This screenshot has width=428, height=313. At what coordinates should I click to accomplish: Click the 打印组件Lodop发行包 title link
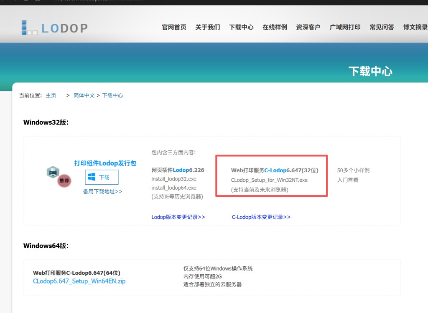click(x=105, y=163)
